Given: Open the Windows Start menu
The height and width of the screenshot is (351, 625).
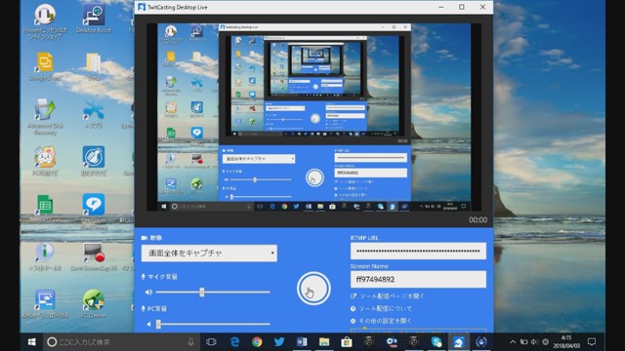Looking at the screenshot, I should pyautogui.click(x=32, y=342).
